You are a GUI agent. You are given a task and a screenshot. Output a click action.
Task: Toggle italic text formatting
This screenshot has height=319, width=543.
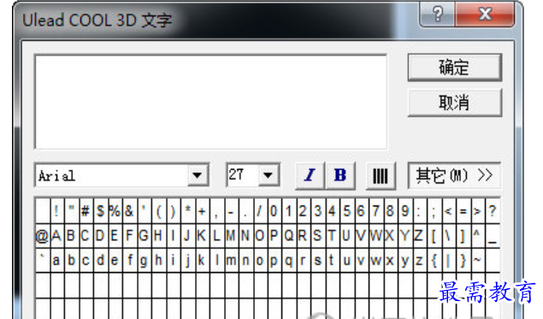[x=310, y=175]
